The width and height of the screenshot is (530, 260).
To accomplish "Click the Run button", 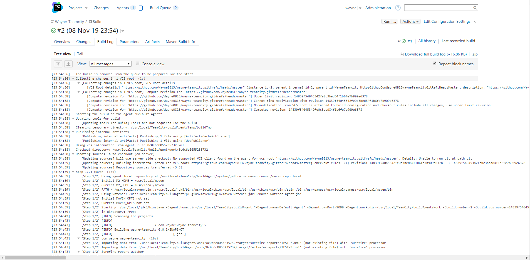I will (387, 21).
